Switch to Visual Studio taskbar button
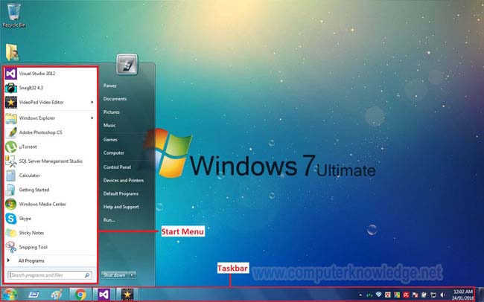Viewport: 484px width, 302px height. pyautogui.click(x=104, y=295)
